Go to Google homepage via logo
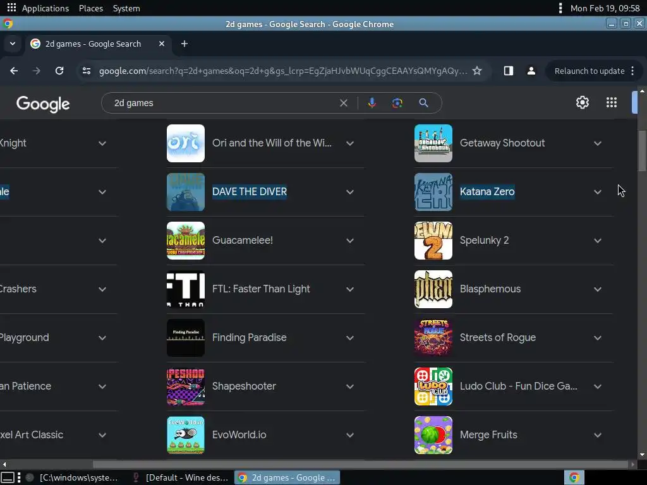The width and height of the screenshot is (647, 485). coord(43,104)
